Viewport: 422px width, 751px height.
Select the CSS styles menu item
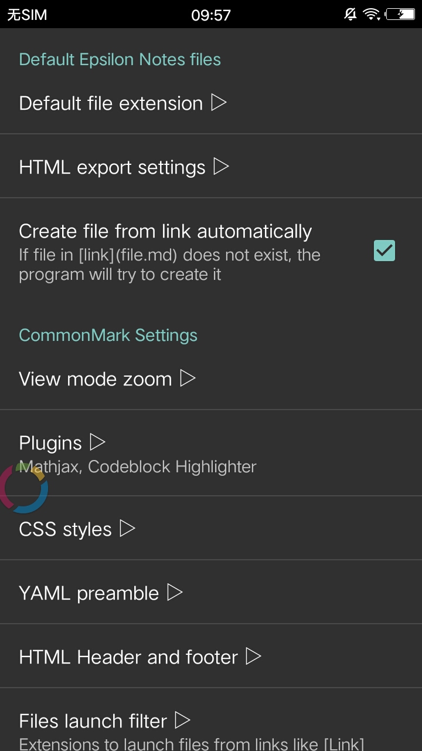coord(211,528)
